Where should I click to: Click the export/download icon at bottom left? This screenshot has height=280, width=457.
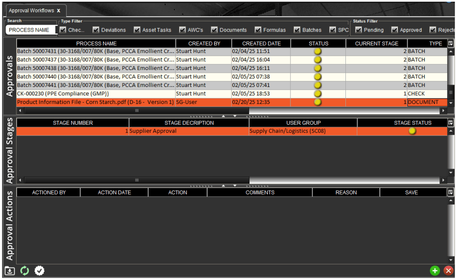tap(9, 271)
